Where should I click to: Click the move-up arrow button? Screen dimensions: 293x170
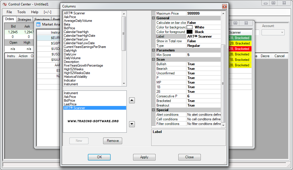pyautogui.click(x=132, y=101)
